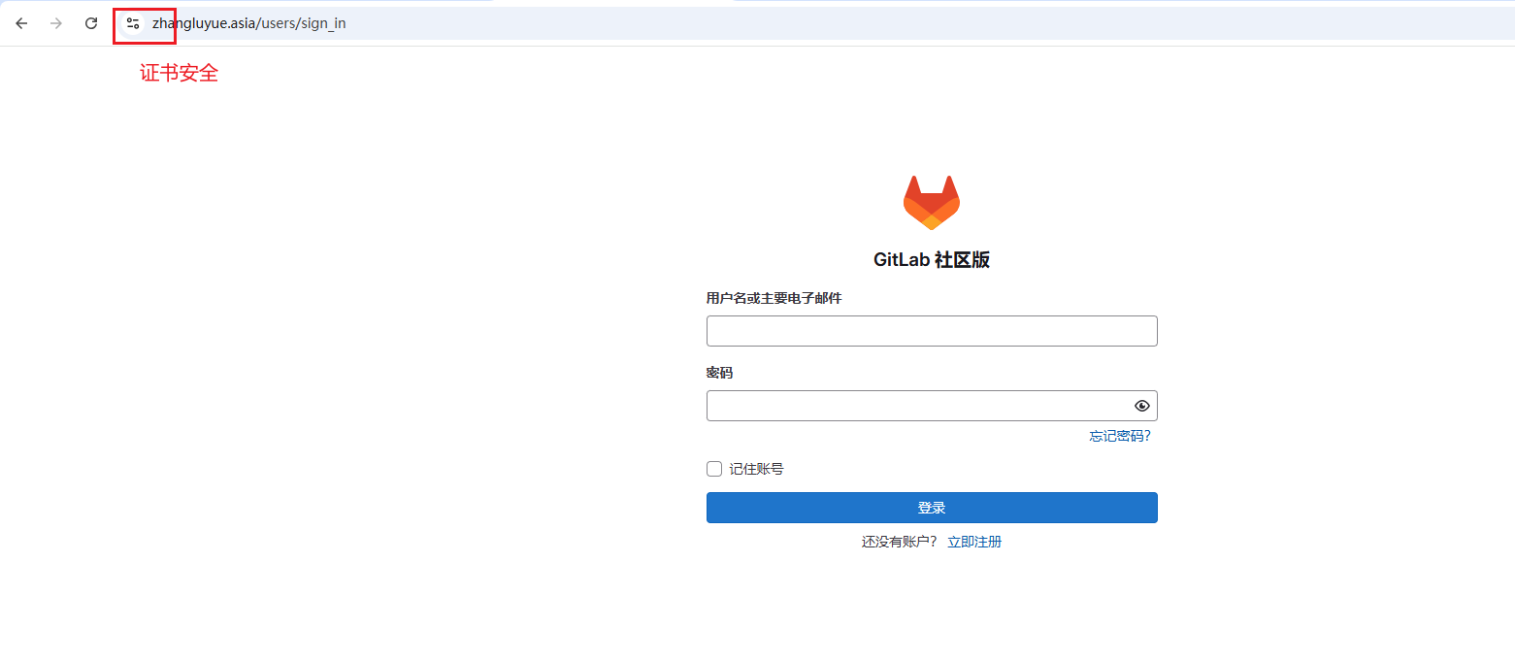The height and width of the screenshot is (662, 1515).
Task: Click the GitLab fox logo
Action: click(x=932, y=203)
